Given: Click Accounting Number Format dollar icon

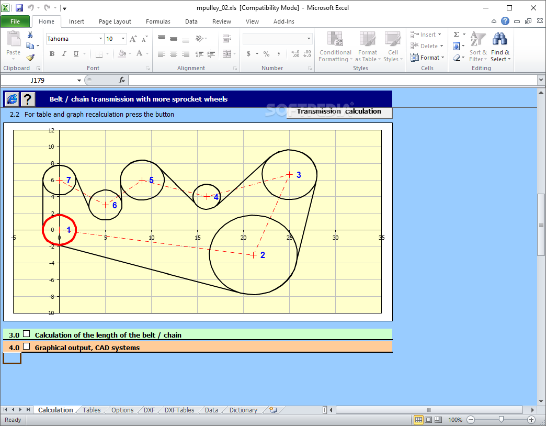Looking at the screenshot, I should (x=248, y=53).
